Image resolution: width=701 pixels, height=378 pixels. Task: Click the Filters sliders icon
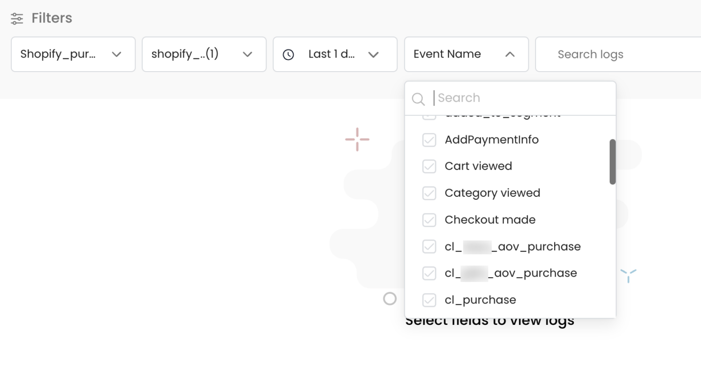coord(17,19)
